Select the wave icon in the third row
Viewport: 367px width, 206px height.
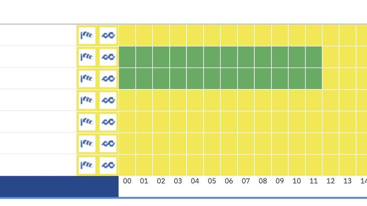108,79
